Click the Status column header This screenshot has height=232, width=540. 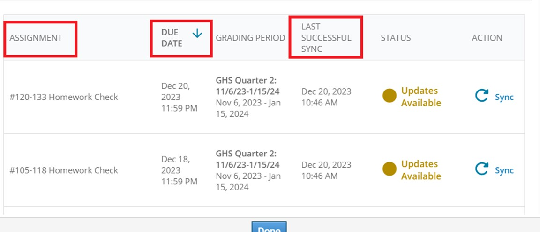coord(396,38)
